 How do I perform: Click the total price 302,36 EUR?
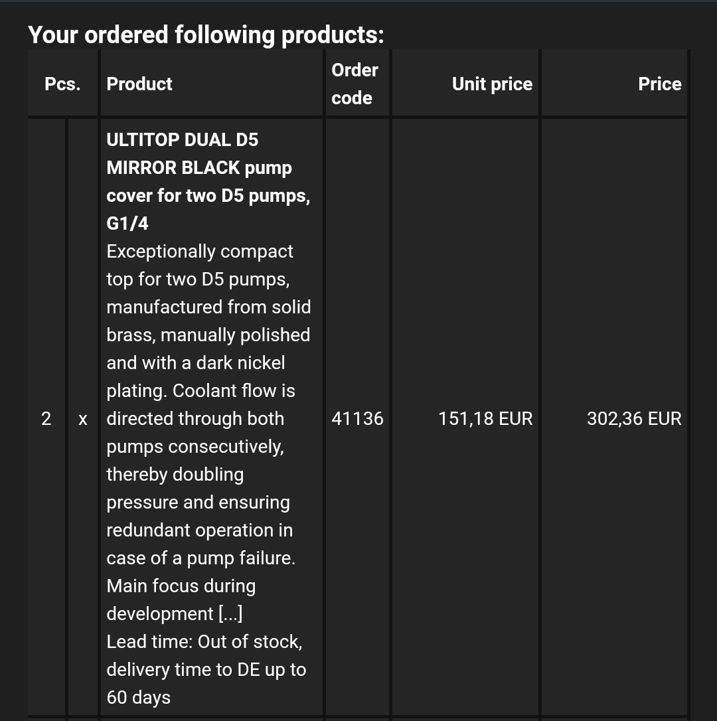click(634, 419)
